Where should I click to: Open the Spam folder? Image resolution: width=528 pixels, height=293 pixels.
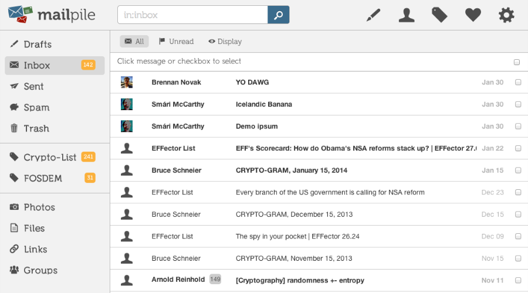coord(55,107)
